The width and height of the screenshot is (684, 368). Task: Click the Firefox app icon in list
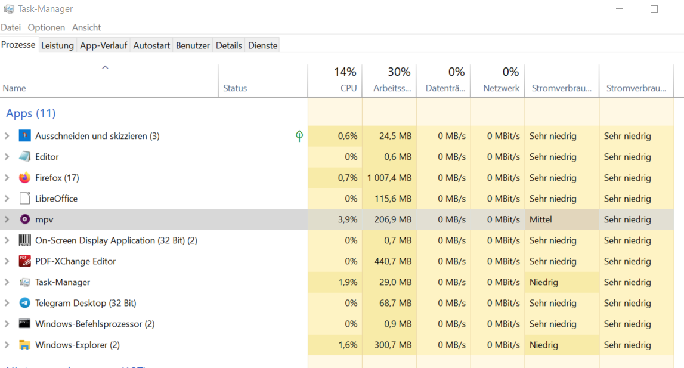(x=24, y=178)
